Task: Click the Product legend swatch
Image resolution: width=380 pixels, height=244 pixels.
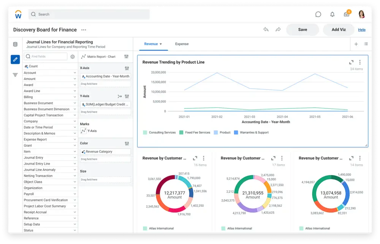Action: pos(216,133)
